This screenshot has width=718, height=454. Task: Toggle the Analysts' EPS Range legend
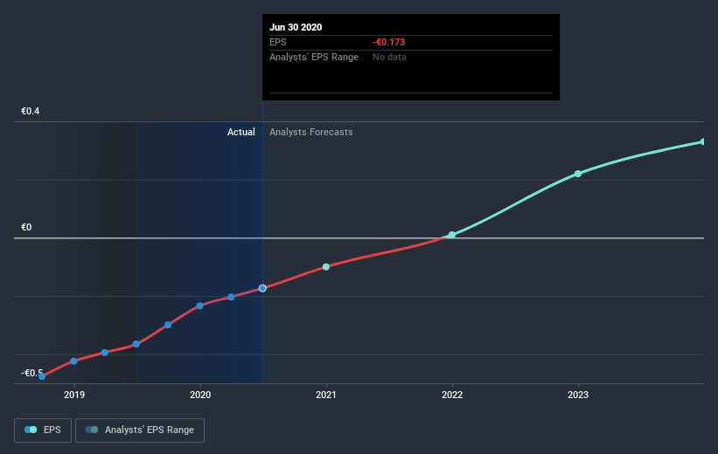140,430
